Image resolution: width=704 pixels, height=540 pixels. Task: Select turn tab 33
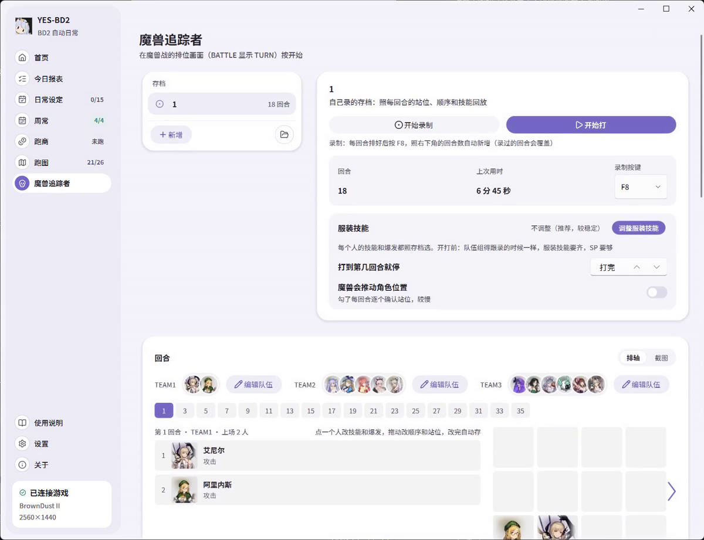pyautogui.click(x=499, y=411)
